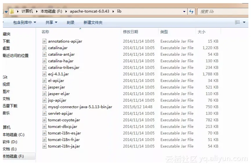Expand arrow after apache-tomcat-6.0.43 in breadcrumb
This screenshot has width=251, height=166.
(113, 11)
